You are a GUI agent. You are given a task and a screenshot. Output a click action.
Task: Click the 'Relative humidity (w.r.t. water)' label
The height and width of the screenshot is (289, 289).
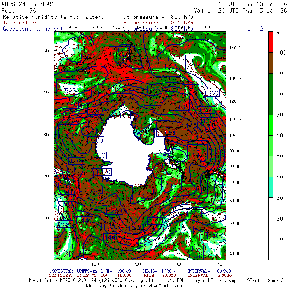click(54, 17)
